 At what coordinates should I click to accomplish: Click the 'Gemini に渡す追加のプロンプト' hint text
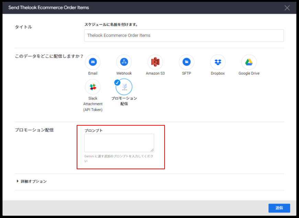(x=119, y=159)
